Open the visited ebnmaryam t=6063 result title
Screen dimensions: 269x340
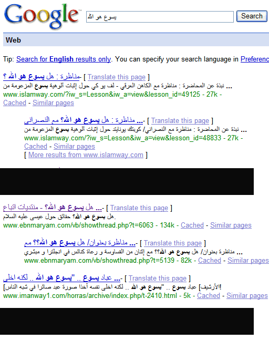(x=53, y=208)
